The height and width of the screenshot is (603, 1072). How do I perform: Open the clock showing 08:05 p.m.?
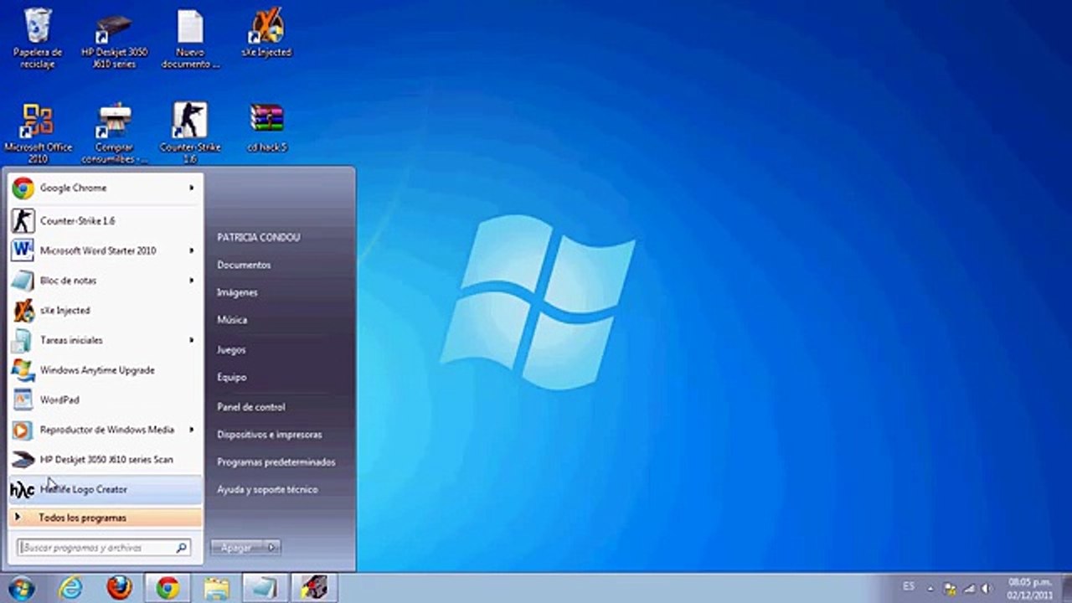click(x=1029, y=588)
